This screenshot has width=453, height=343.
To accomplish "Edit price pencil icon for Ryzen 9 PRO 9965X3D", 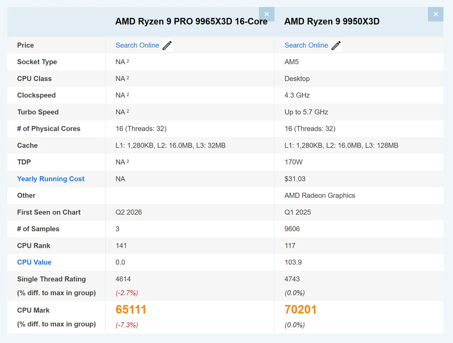I will [167, 46].
